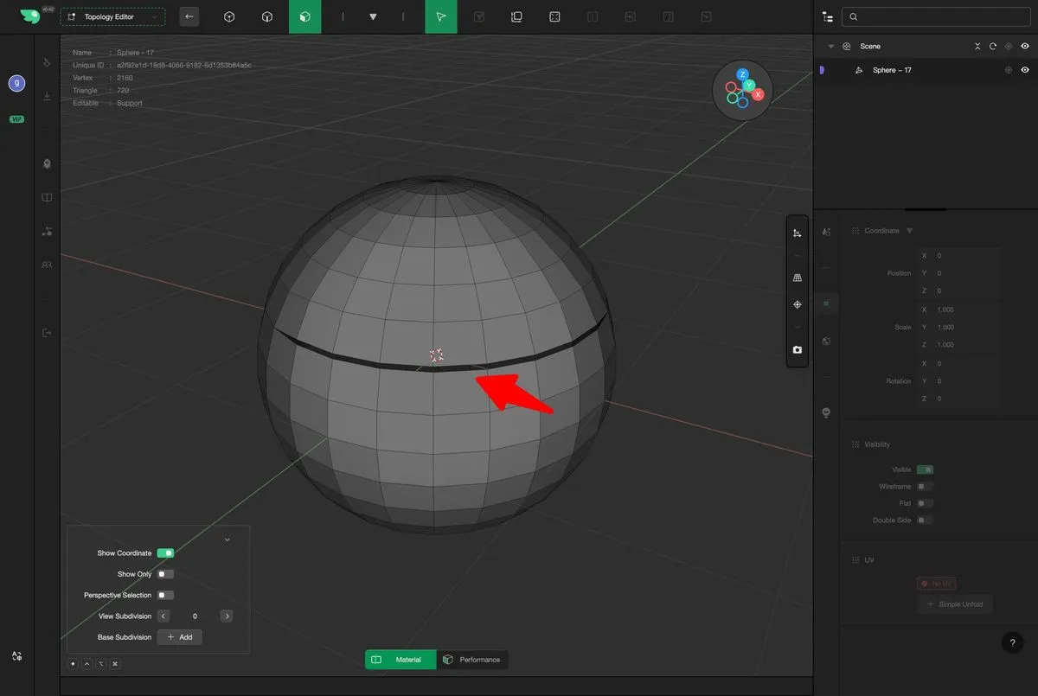
Task: Enable Perspective Selection toggle
Action: pyautogui.click(x=165, y=595)
